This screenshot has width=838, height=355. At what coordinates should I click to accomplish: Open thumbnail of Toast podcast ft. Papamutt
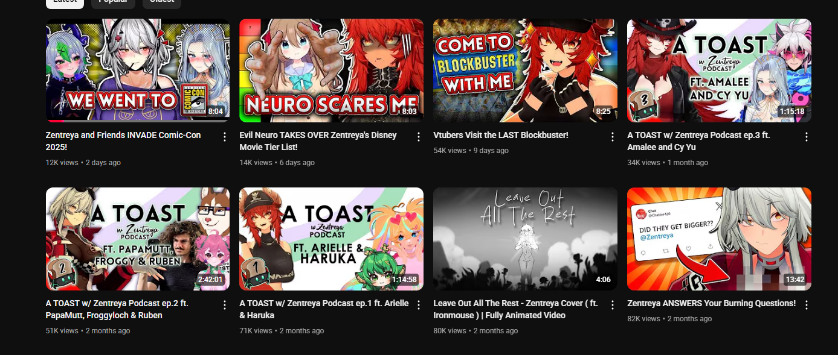click(x=138, y=239)
